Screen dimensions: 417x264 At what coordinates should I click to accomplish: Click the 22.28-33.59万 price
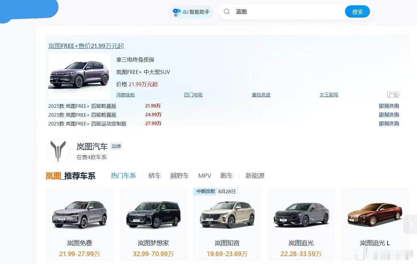tap(301, 254)
